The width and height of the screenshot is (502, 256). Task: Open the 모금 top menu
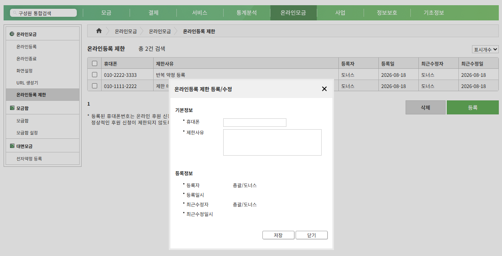106,13
